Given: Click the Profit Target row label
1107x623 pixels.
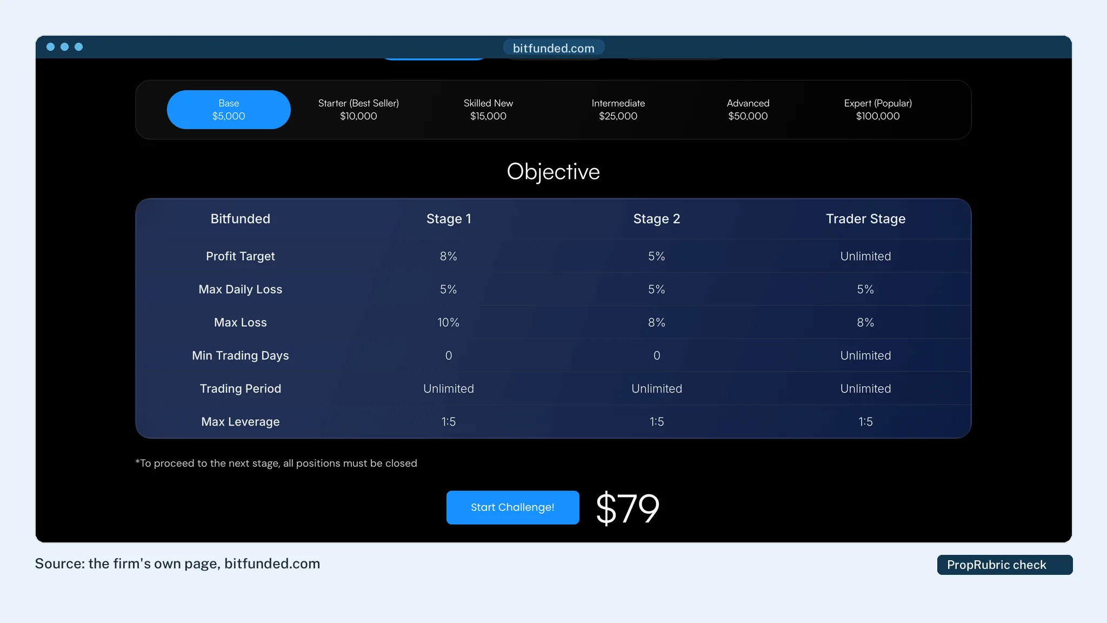Looking at the screenshot, I should tap(241, 256).
